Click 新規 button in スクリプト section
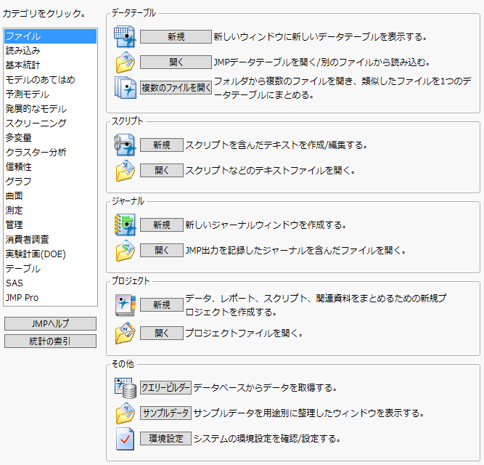 (x=162, y=145)
